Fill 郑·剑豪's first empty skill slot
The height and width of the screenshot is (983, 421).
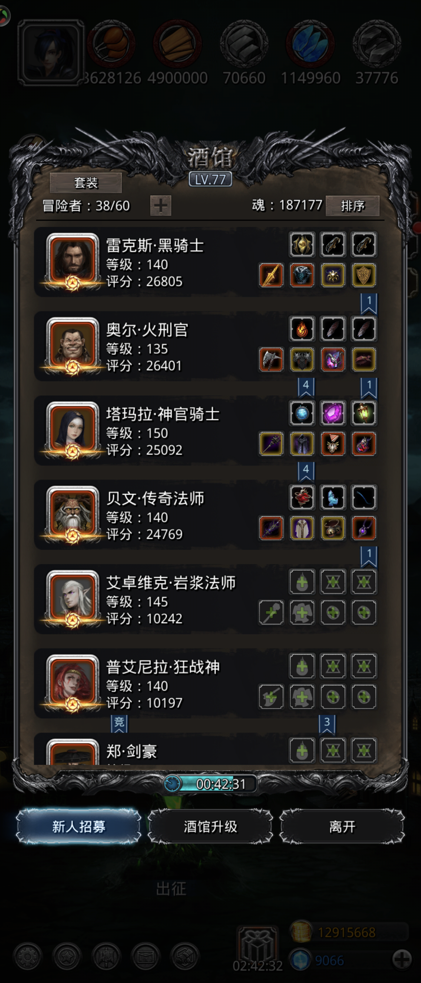pyautogui.click(x=302, y=750)
